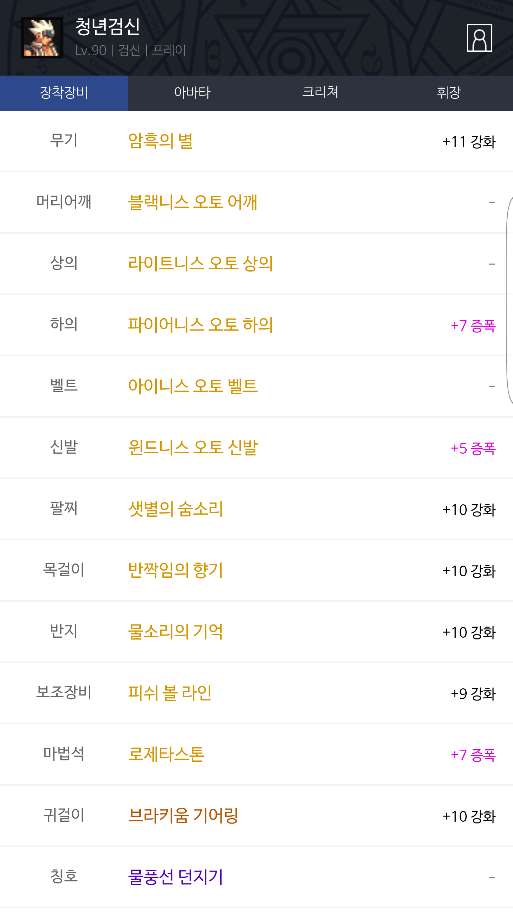Open 윈드니스 오토 신발 shoes item
513x913 pixels.
tap(193, 448)
